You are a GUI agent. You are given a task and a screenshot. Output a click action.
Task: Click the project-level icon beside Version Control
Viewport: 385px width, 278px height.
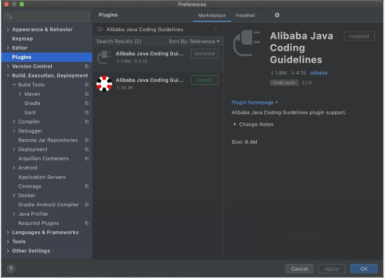[87, 67]
